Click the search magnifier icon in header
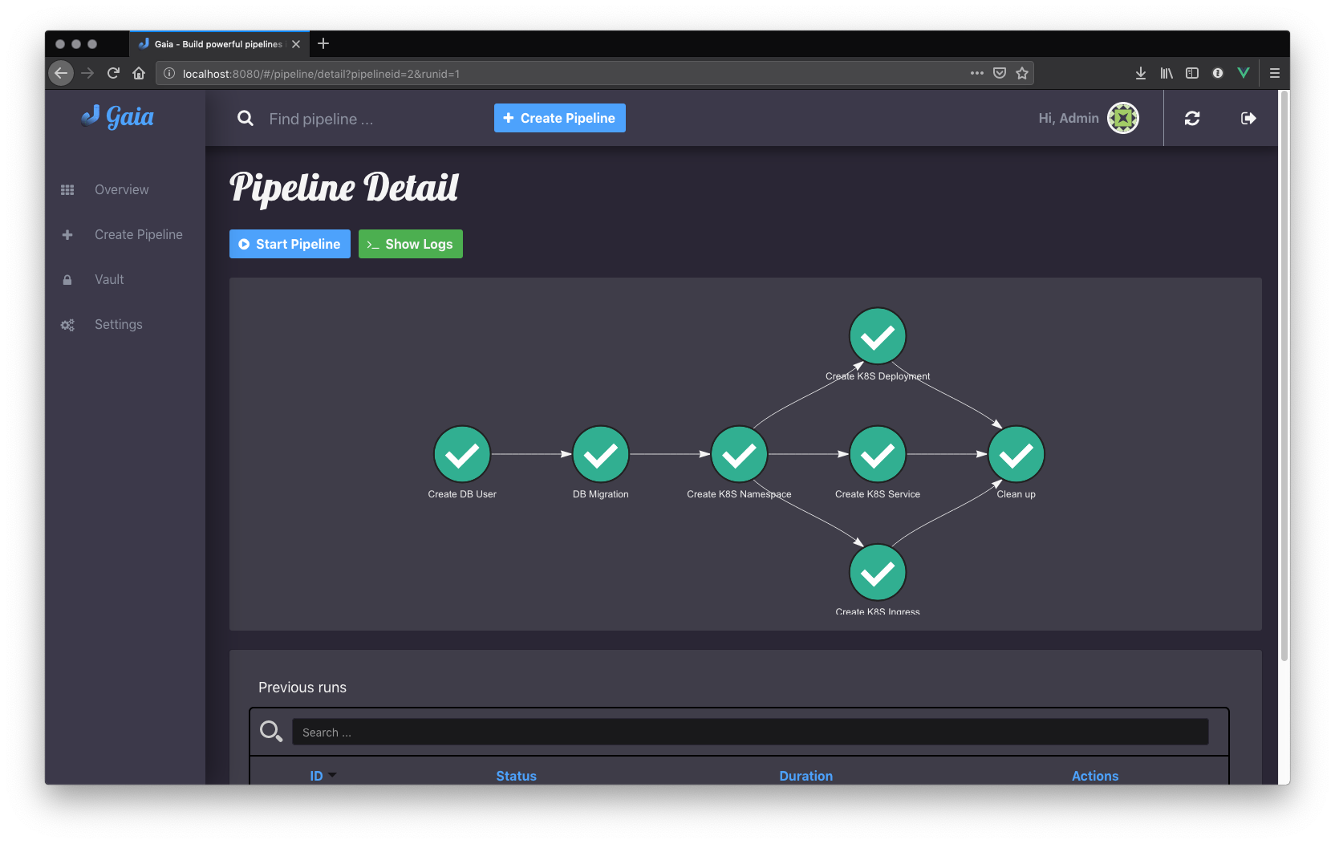The image size is (1335, 844). 245,119
